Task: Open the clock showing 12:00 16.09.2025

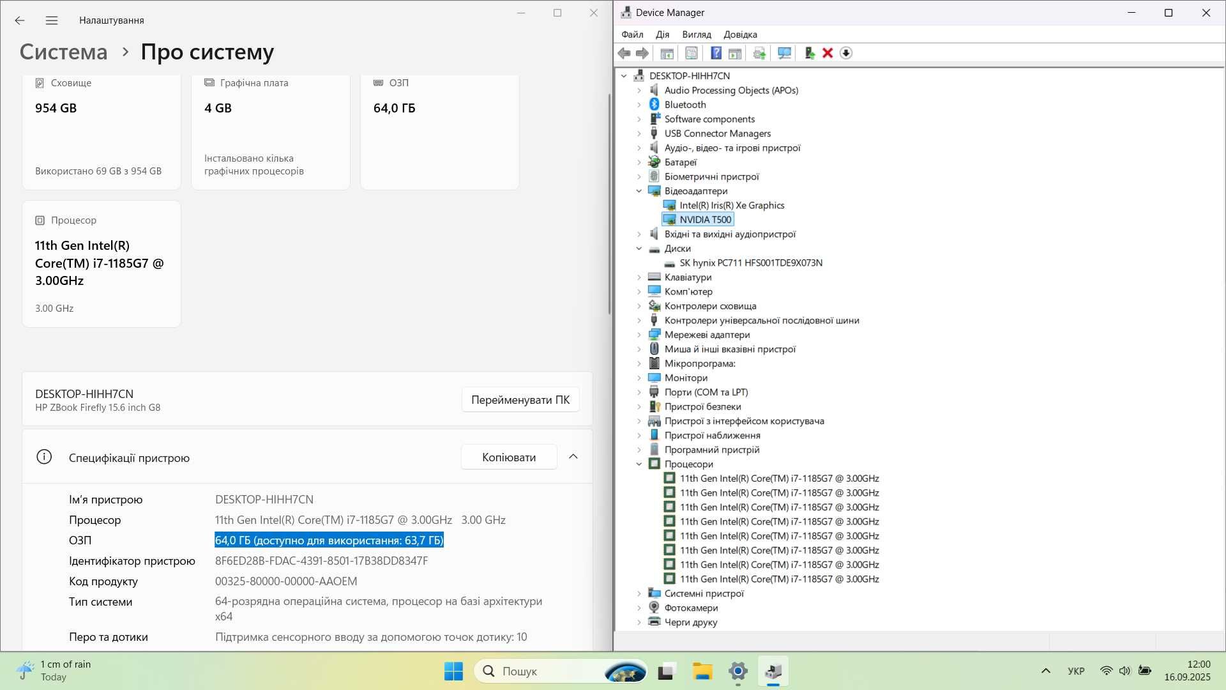Action: (x=1187, y=671)
